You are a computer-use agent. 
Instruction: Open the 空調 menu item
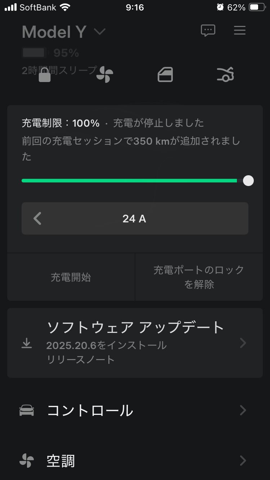(x=61, y=461)
